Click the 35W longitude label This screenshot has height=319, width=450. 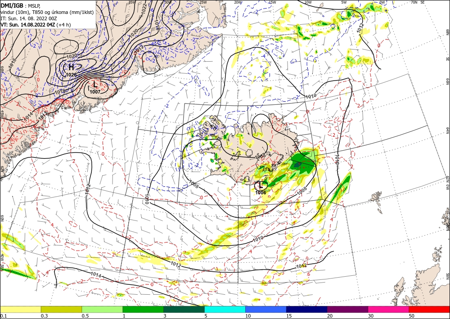132,2
